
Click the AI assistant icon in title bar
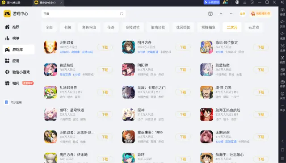tap(225, 2)
